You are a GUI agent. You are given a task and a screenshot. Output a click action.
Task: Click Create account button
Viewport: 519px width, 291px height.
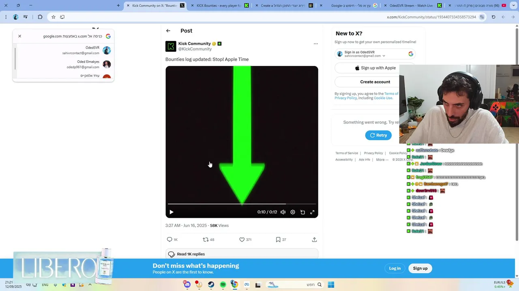click(x=375, y=82)
